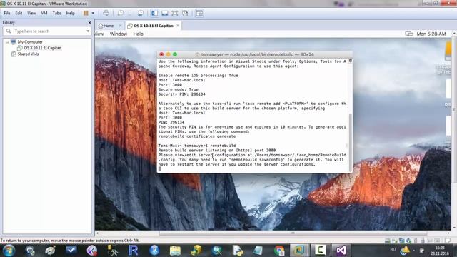
Task: Collapse the My Computer tree node
Action: click(7, 42)
